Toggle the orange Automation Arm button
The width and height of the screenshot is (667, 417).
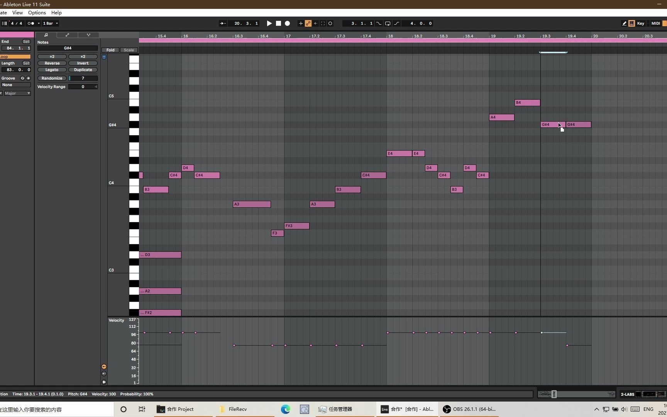pos(308,24)
